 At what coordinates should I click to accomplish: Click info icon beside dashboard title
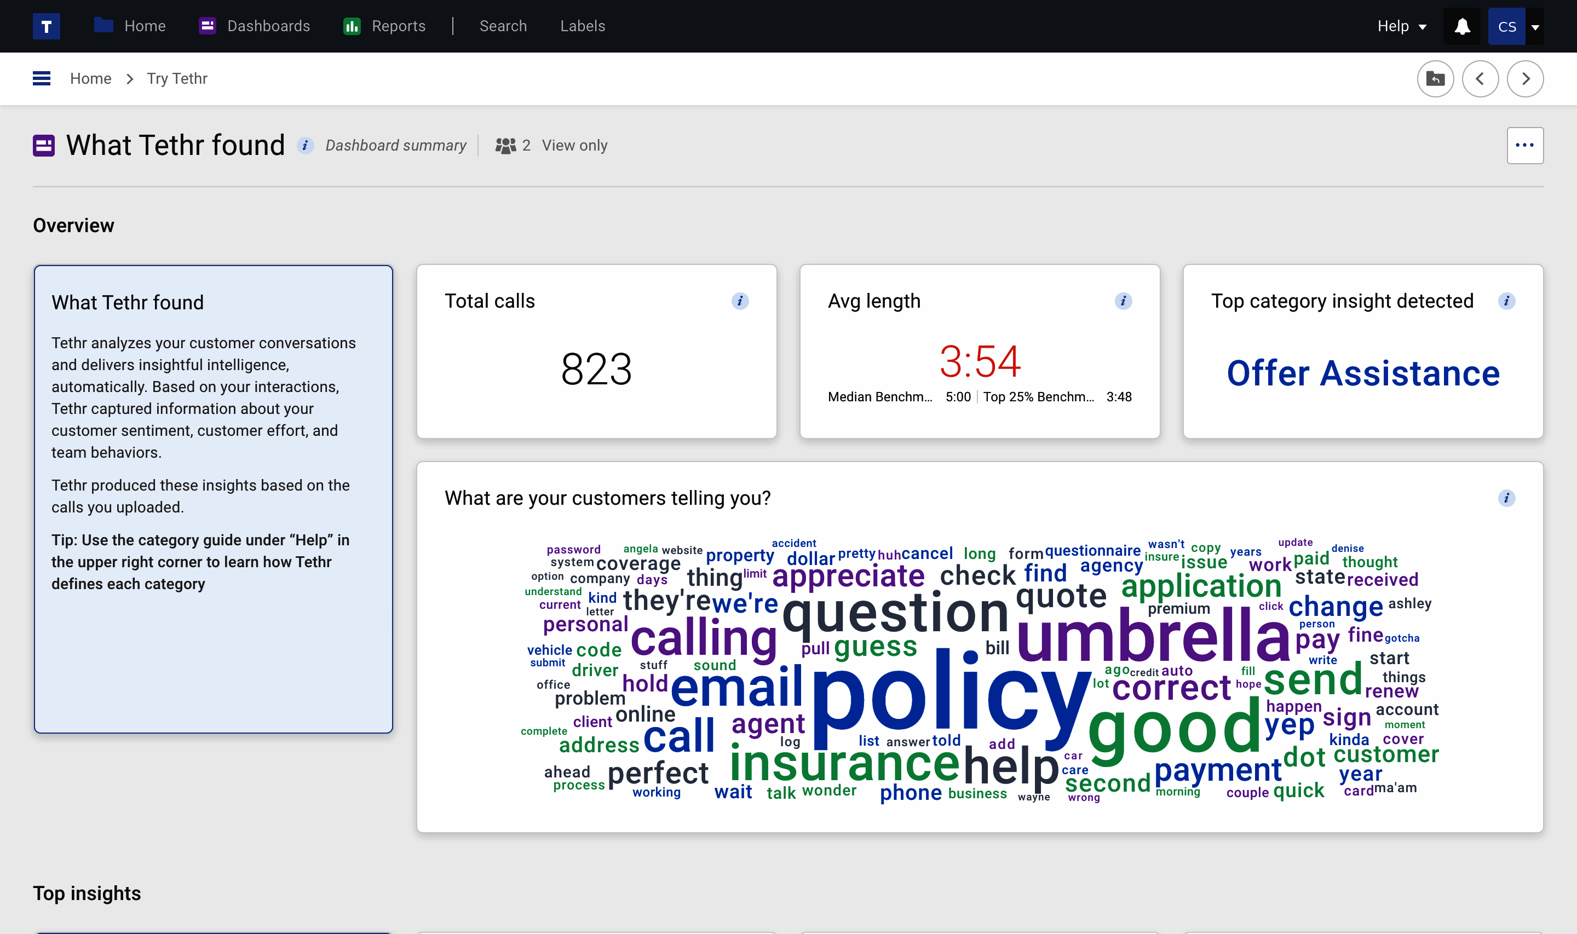pyautogui.click(x=305, y=146)
